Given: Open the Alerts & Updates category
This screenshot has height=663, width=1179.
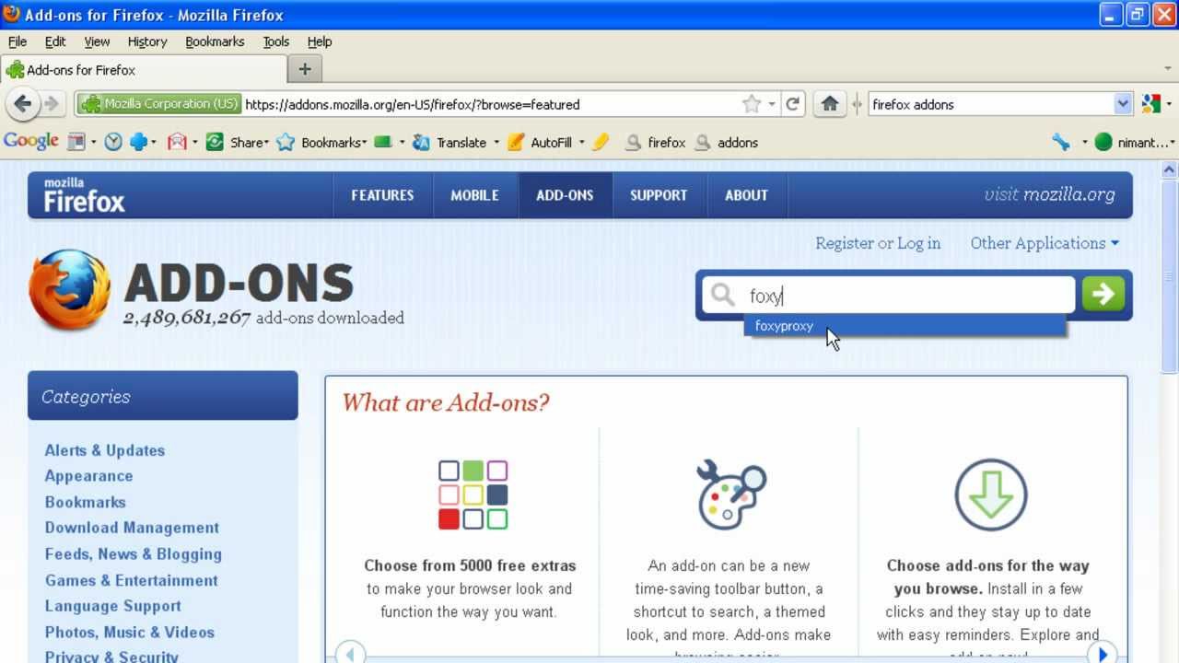Looking at the screenshot, I should (105, 450).
